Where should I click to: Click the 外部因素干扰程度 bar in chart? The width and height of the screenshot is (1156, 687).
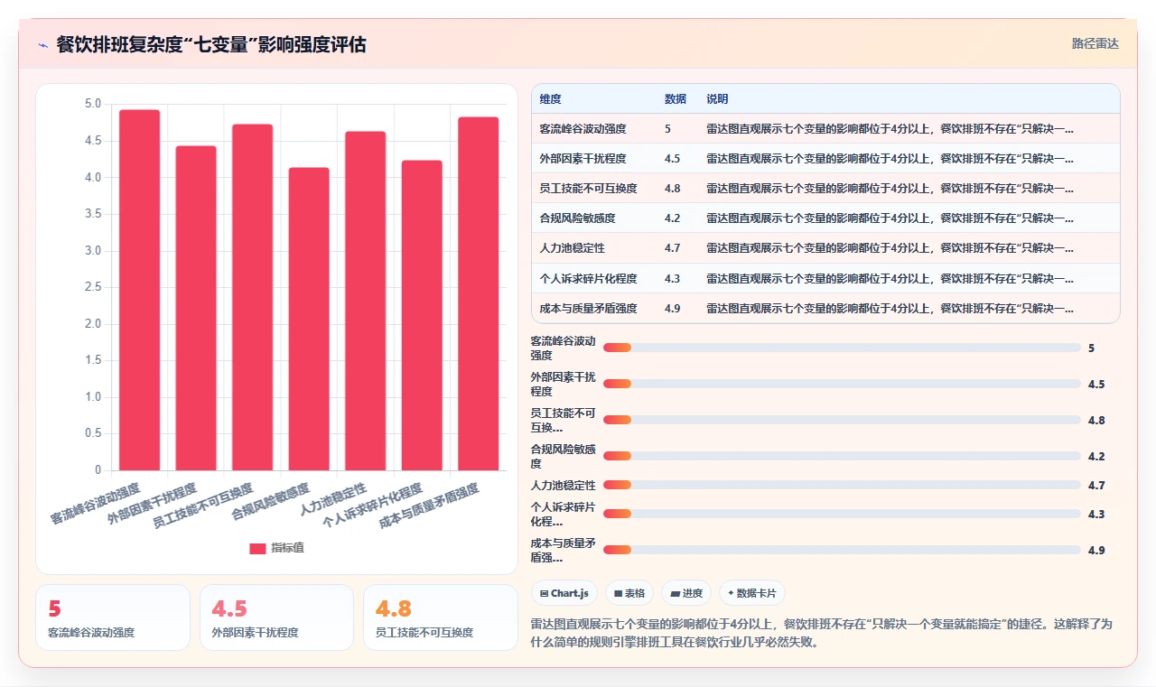pos(196,308)
